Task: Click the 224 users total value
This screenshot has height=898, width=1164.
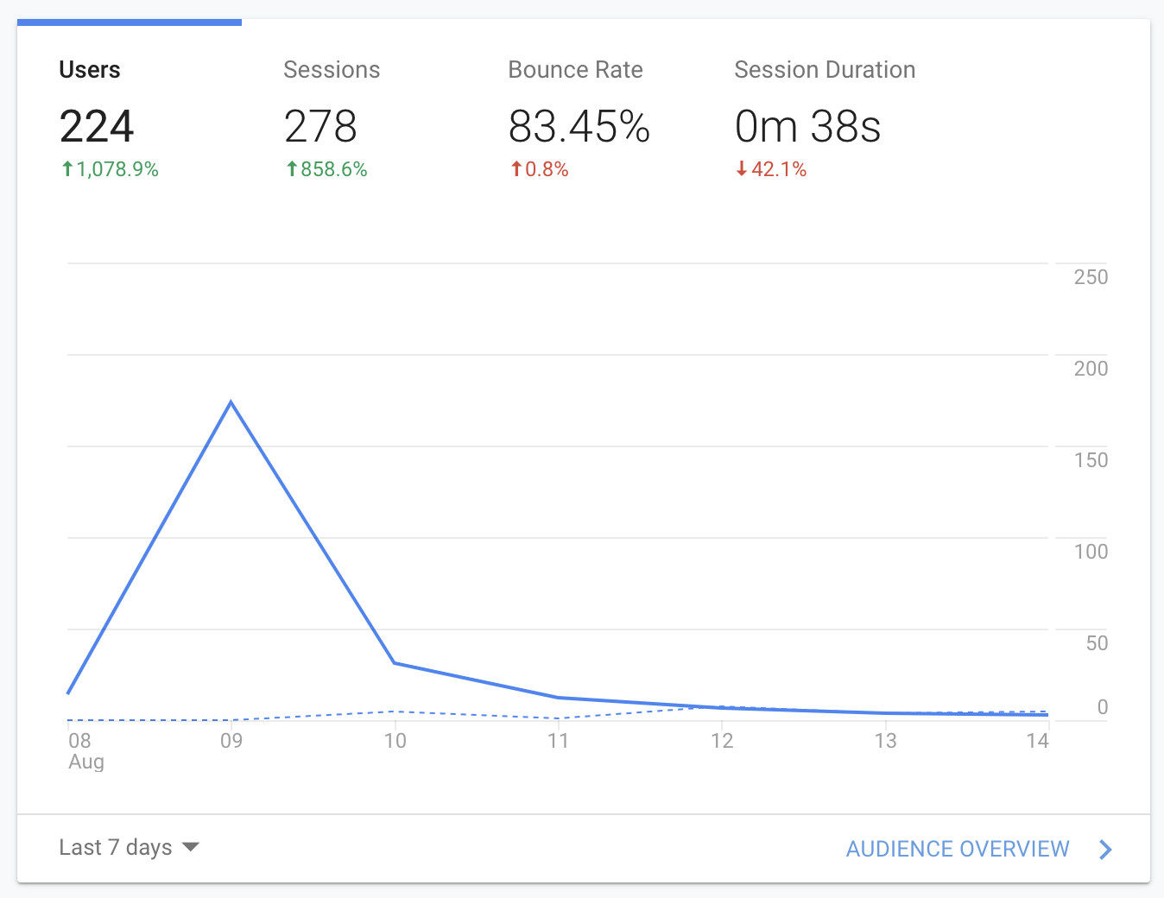Action: [x=97, y=127]
